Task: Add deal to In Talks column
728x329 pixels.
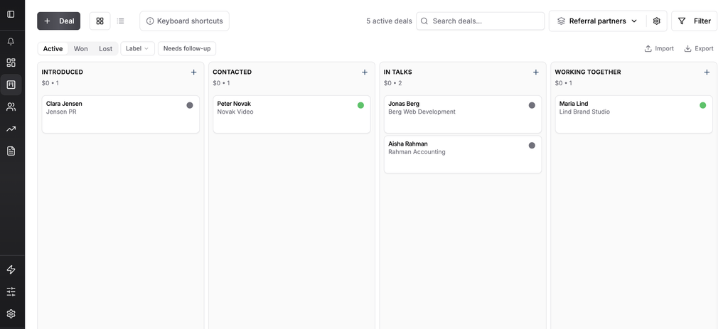Action: (x=536, y=72)
